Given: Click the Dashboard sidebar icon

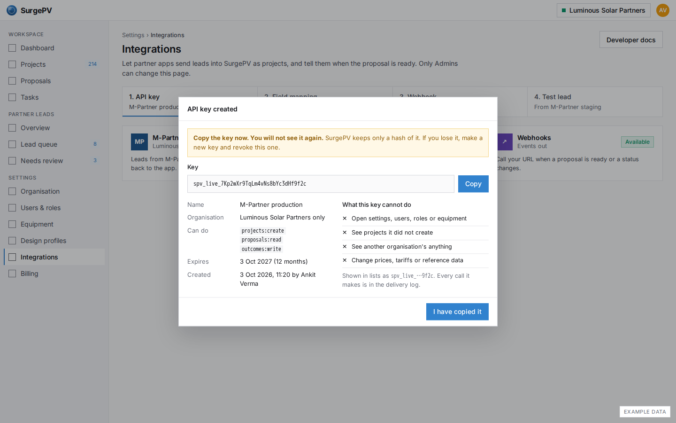Looking at the screenshot, I should point(12,48).
